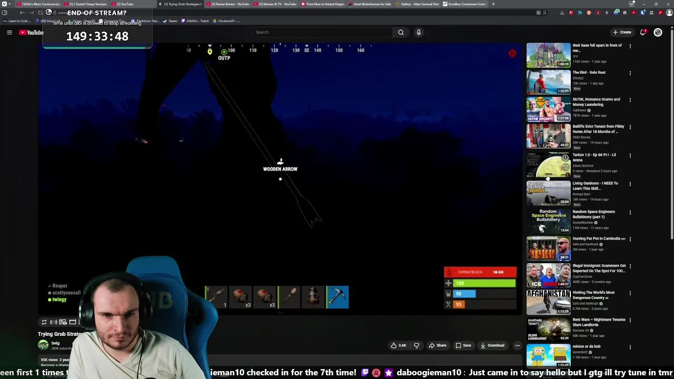Open options menu for The Bird - Solo Rust

[x=630, y=73]
